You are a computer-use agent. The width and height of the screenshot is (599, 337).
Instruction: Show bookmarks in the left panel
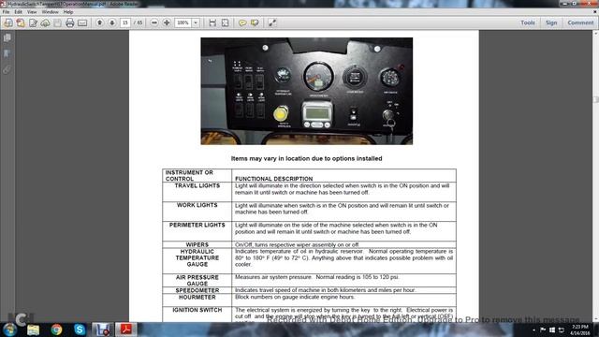click(x=7, y=53)
